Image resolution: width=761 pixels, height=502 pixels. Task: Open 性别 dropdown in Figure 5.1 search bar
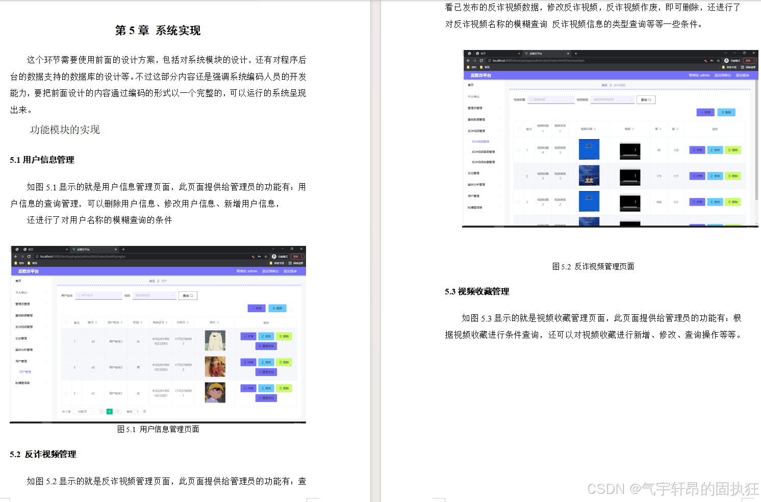click(155, 295)
